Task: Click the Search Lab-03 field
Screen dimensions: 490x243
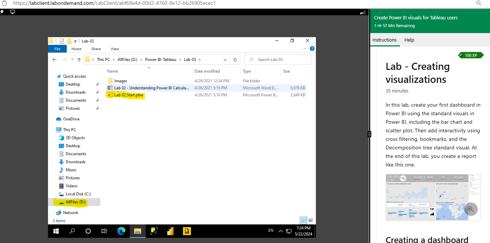Action: tap(278, 59)
